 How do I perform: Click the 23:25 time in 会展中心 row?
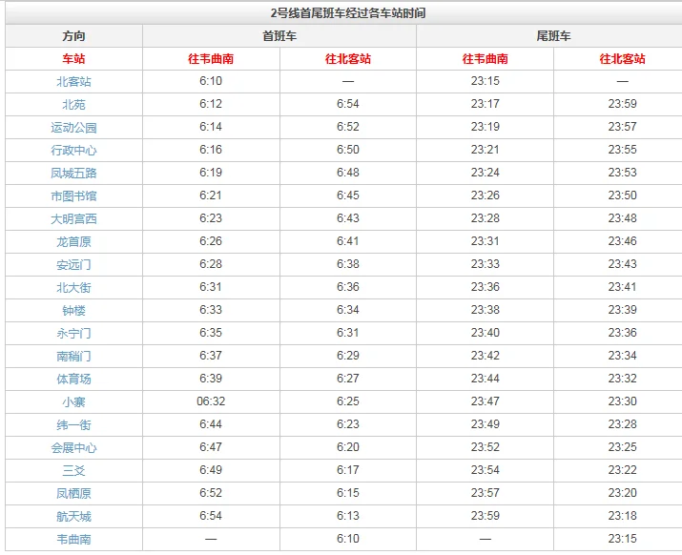[x=623, y=446]
